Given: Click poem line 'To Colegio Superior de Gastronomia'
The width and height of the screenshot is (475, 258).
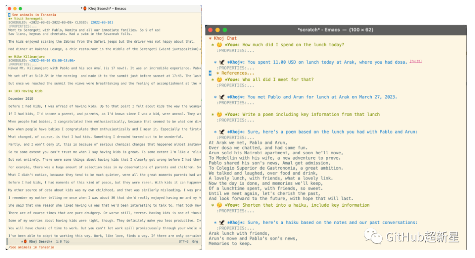Looking at the screenshot, I should point(276,168).
